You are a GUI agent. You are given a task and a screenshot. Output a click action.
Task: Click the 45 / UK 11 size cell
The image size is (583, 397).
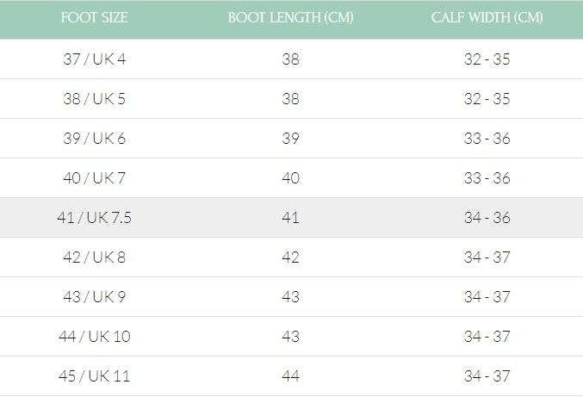click(95, 376)
